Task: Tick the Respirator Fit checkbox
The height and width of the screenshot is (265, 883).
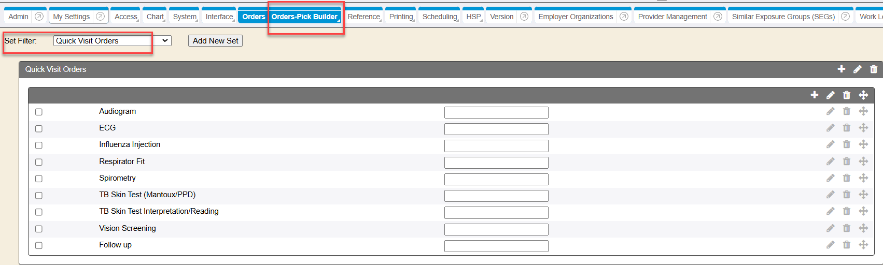Action: click(x=39, y=162)
